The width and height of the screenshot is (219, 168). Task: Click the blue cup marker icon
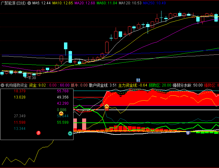(188, 133)
